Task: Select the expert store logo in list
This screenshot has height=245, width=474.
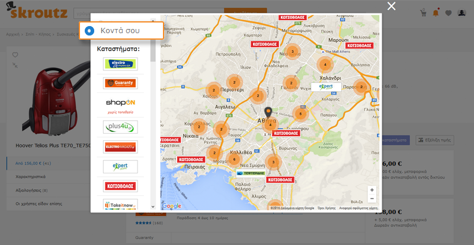Action: tap(120, 166)
